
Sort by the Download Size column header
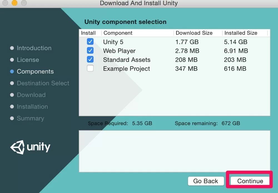coord(194,33)
